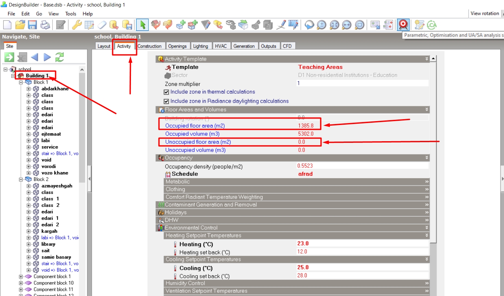This screenshot has height=296, width=504.
Task: Click the properties panel scroll-up arrow
Action: tap(433, 59)
